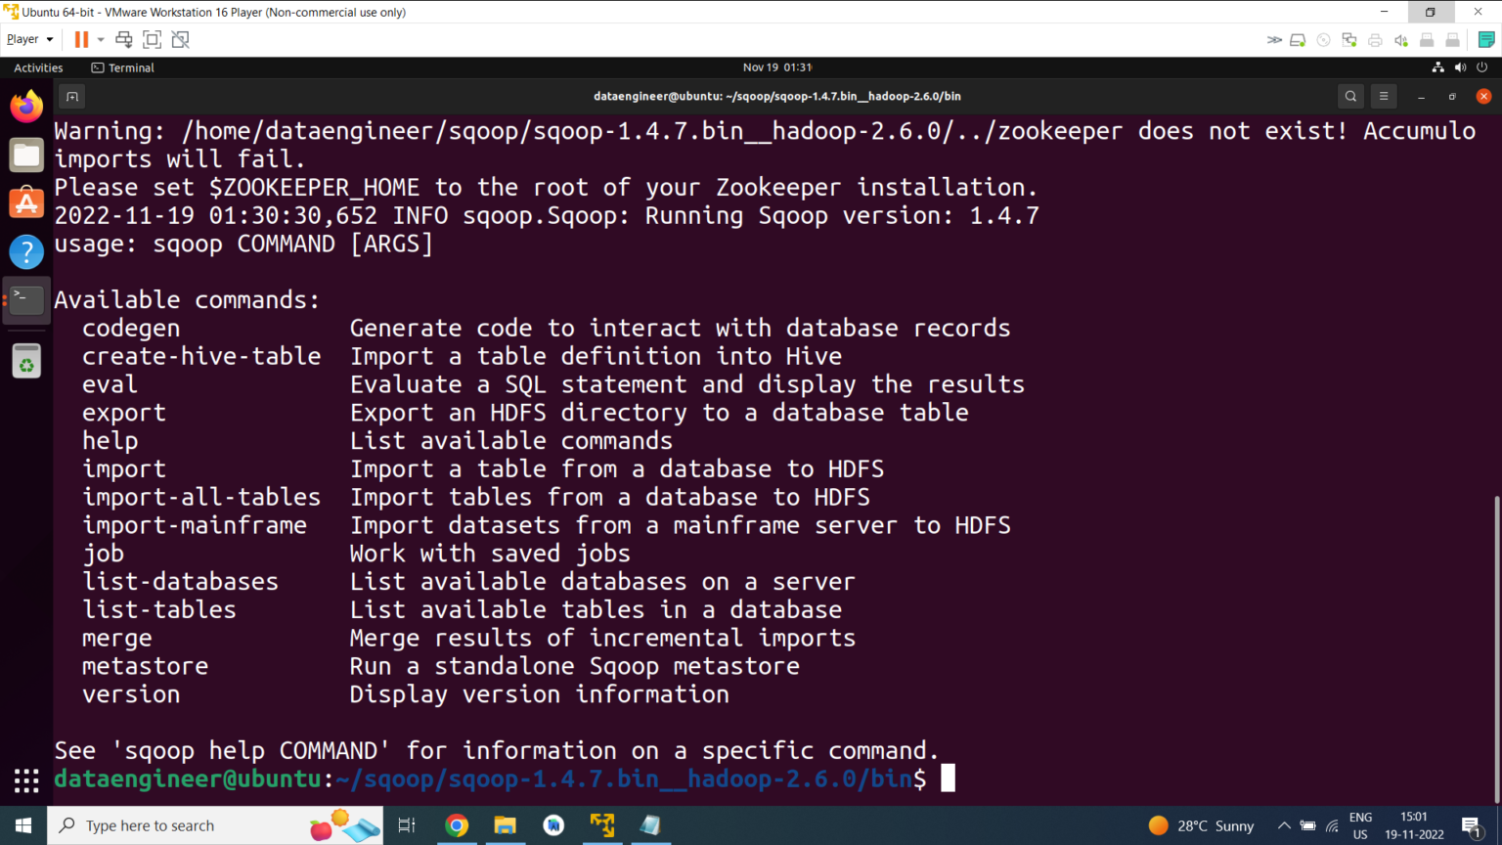The image size is (1502, 845).
Task: Open Help from Ubuntu dock
Action: [x=26, y=251]
